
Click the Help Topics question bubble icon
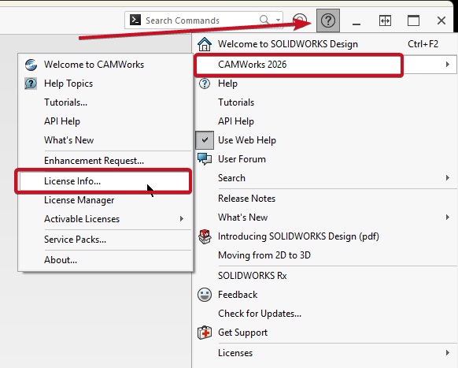pyautogui.click(x=31, y=84)
